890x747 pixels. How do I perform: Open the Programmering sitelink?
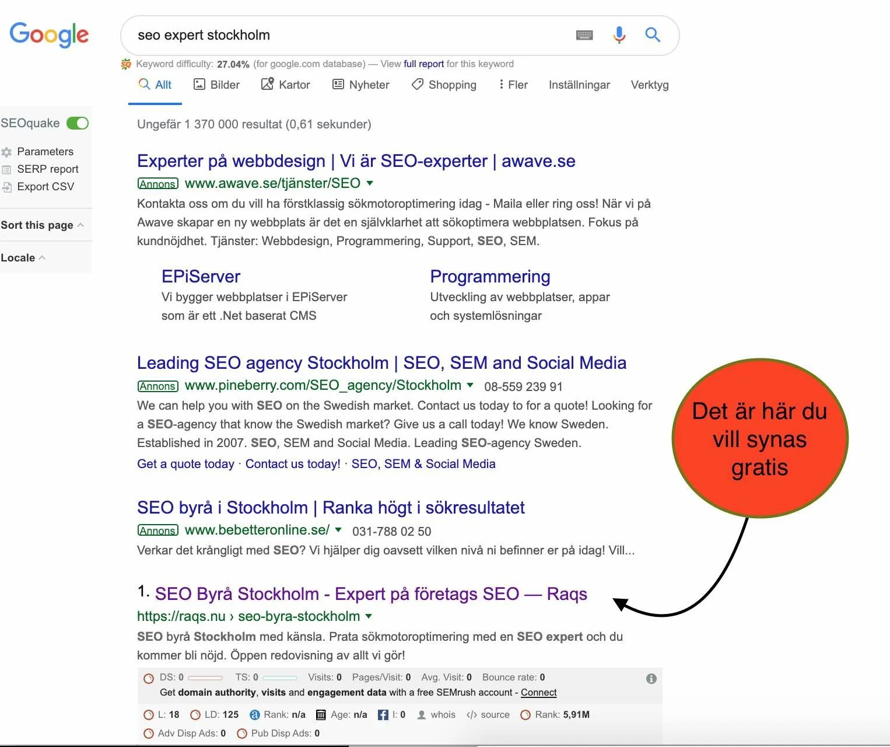(x=490, y=277)
